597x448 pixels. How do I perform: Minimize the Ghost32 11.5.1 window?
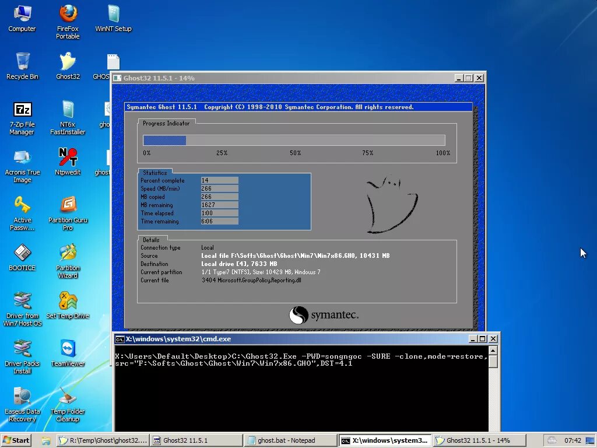[459, 78]
